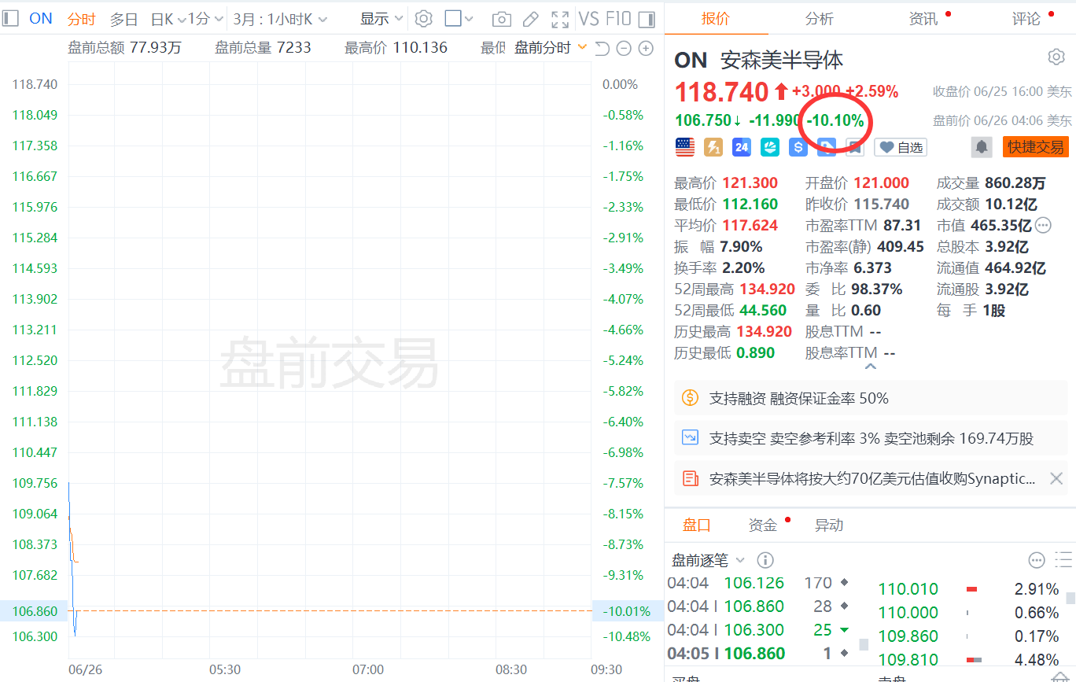
Task: Click the 52周最高 134.920 value
Action: click(767, 289)
